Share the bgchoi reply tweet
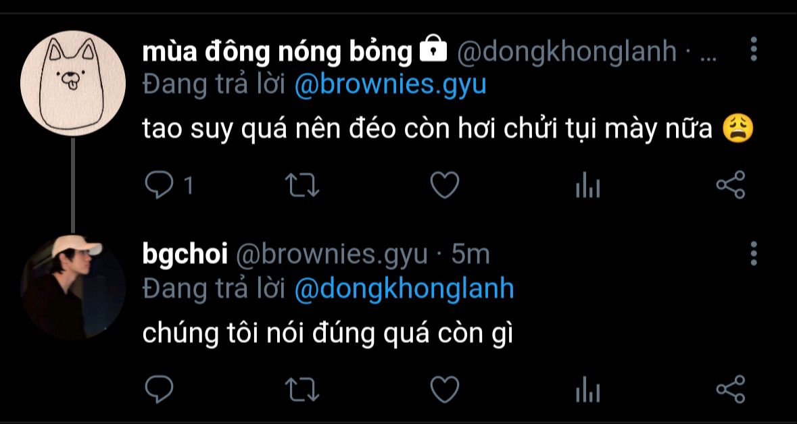 [730, 390]
